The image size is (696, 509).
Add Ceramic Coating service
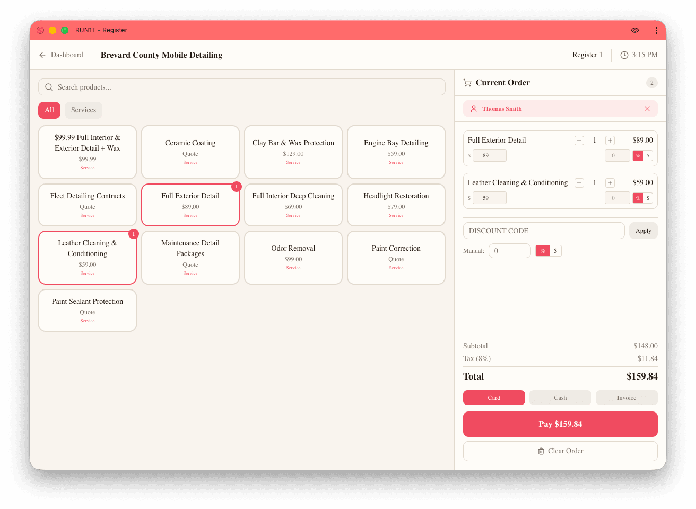click(190, 152)
